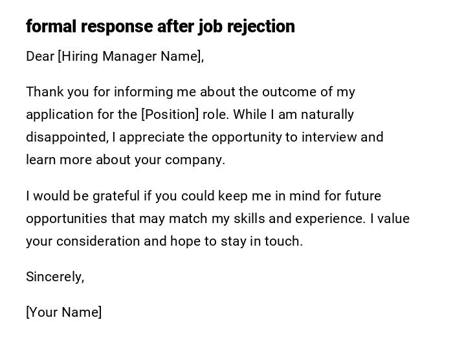Image resolution: width=453 pixels, height=353 pixels.
Task: Click the "[Your Name]" placeholder
Action: 63,312
